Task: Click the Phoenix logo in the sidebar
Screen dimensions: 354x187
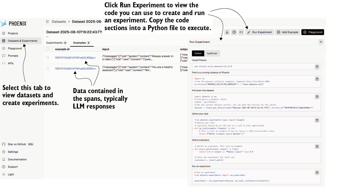Action: click(14, 24)
